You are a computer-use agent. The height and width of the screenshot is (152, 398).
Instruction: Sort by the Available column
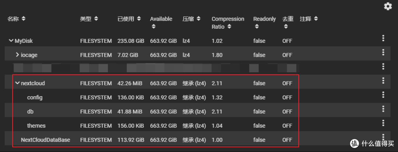[154, 27]
